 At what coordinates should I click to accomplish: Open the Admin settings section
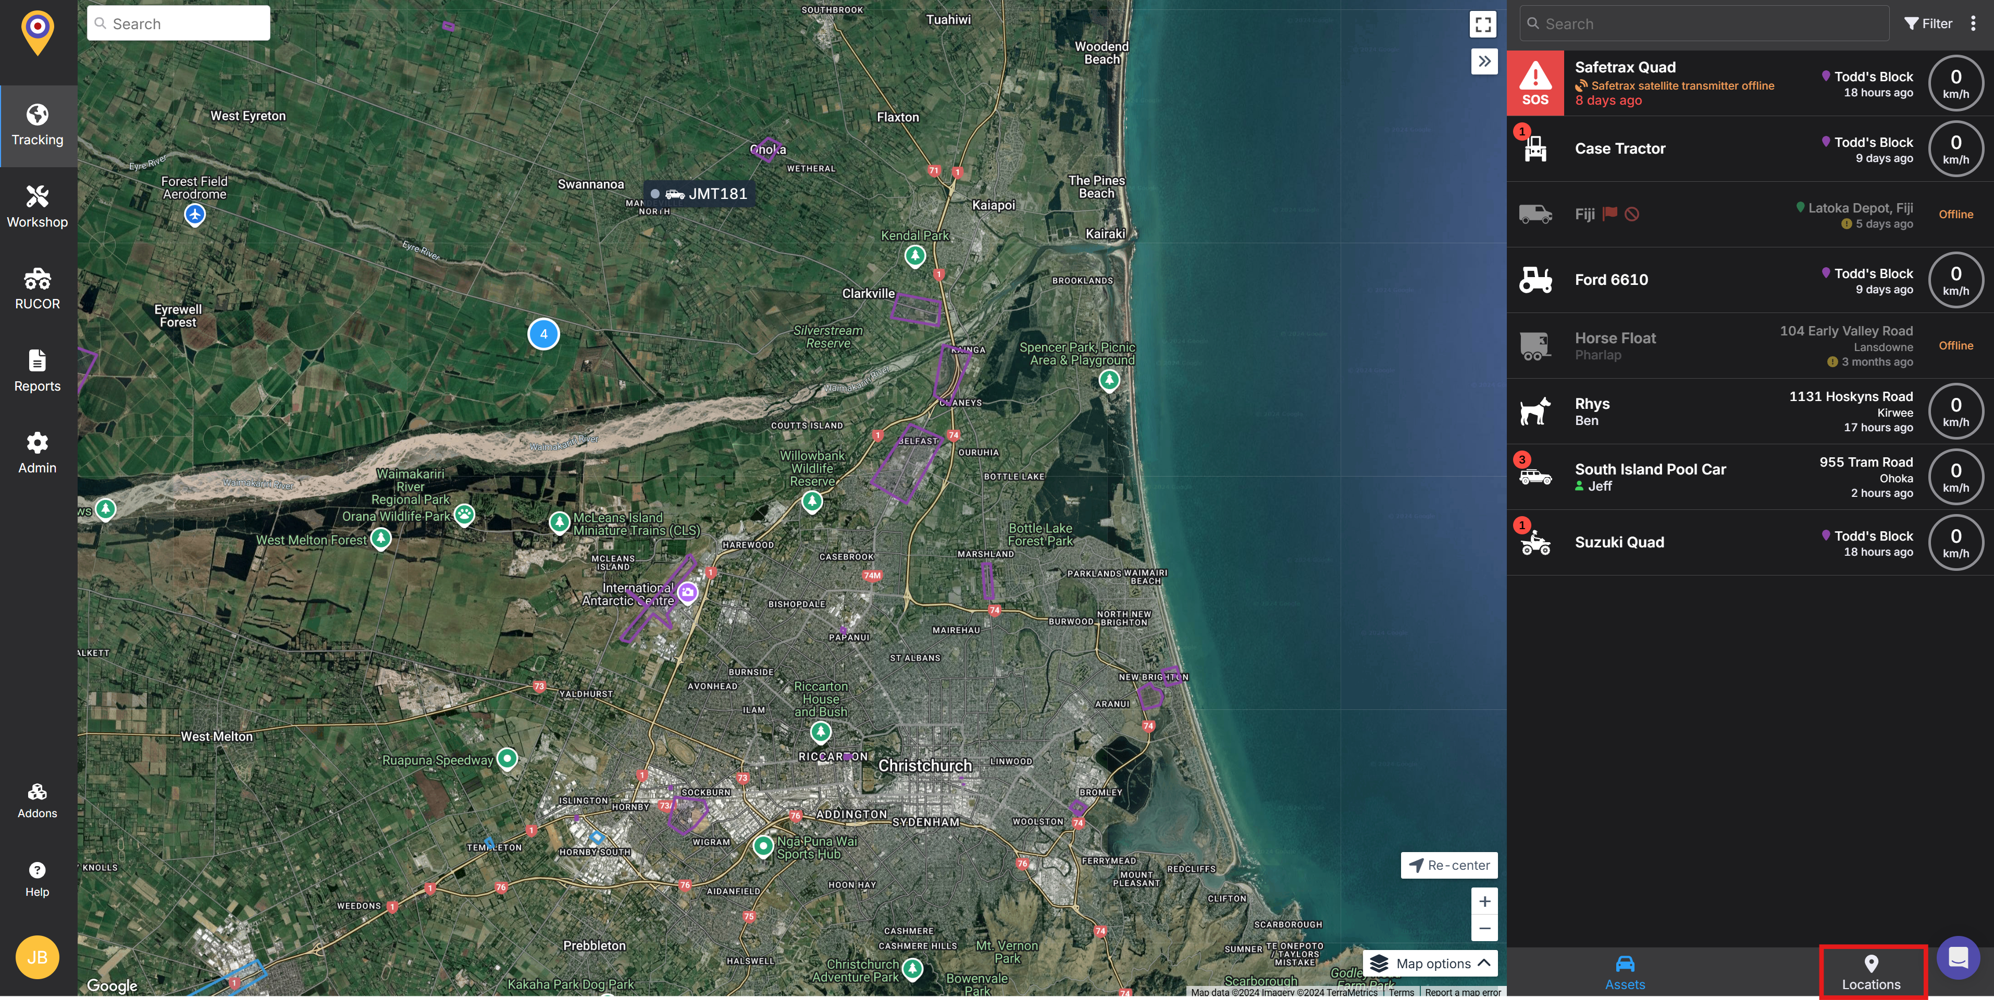(x=38, y=453)
